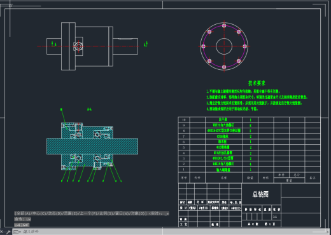Select the LWEIGHT command history line
Image resolution: width=331 pixels, height=235 pixels.
pos(22,225)
